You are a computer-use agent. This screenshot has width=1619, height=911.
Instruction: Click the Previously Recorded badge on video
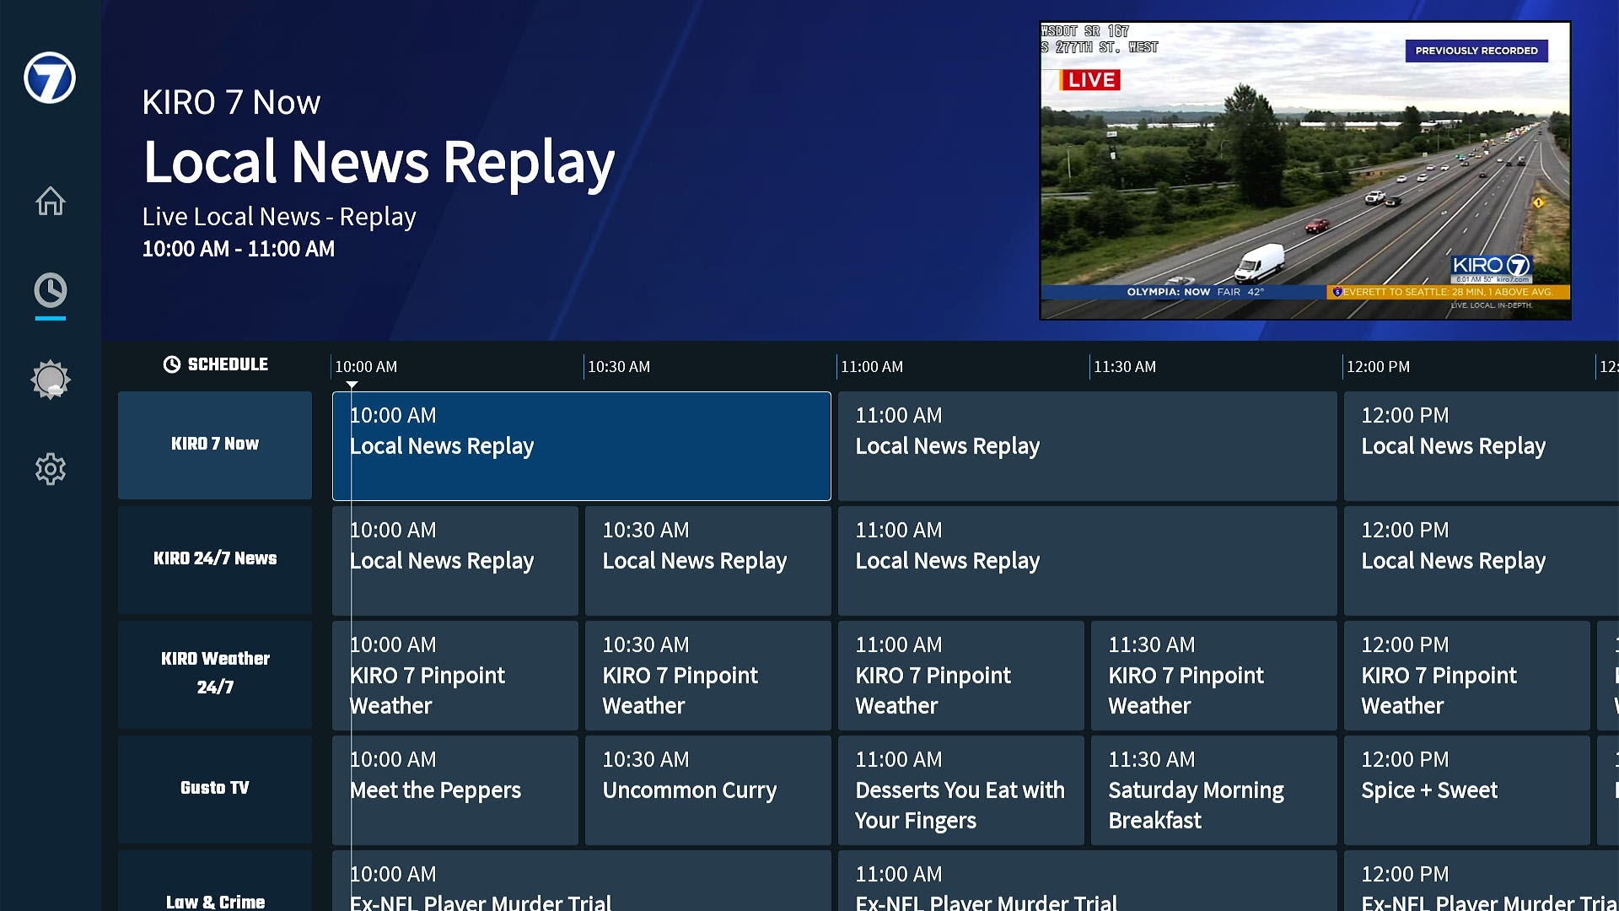click(x=1476, y=51)
